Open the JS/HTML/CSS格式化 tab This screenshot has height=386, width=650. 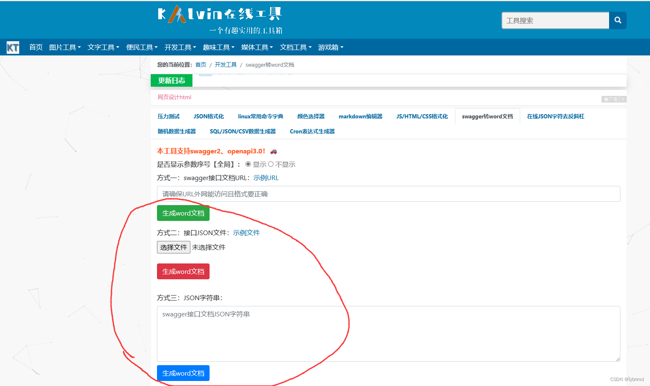pyautogui.click(x=422, y=116)
